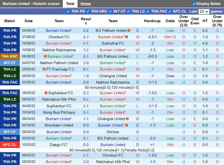Image resolution: width=224 pixels, height=165 pixels.
Task: Open Chiangrai United link dated 25/05/22
Action: [113, 76]
